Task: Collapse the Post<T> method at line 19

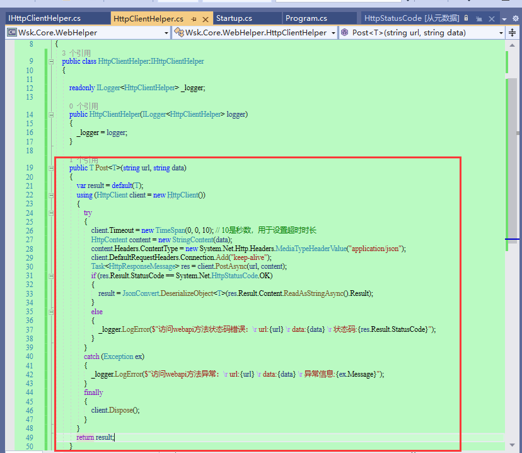Action: (51, 167)
